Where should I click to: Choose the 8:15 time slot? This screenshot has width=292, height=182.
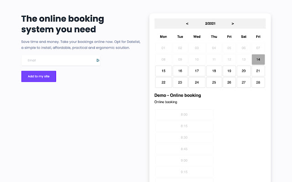tap(184, 126)
